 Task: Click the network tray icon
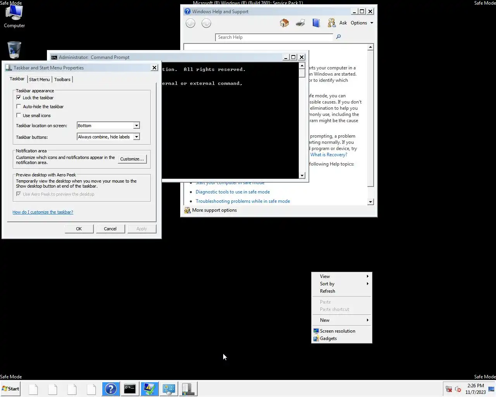(x=449, y=389)
